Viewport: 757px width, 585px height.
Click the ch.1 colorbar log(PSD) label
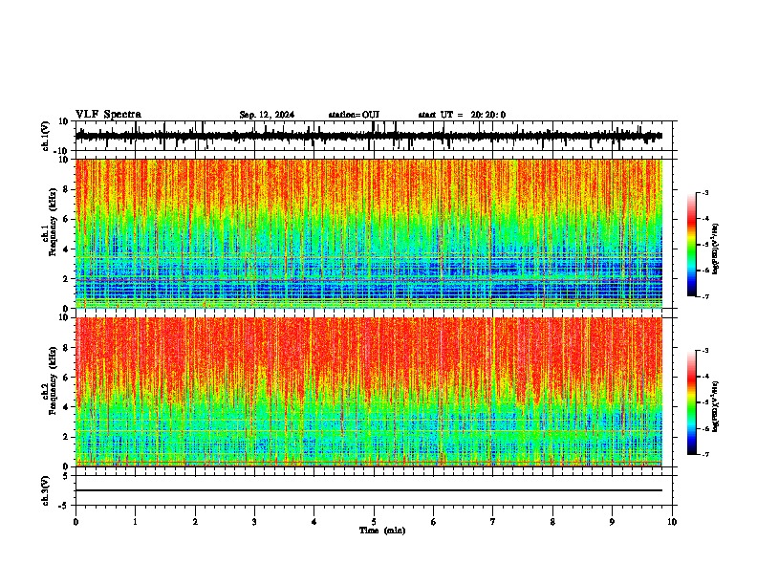coord(716,249)
